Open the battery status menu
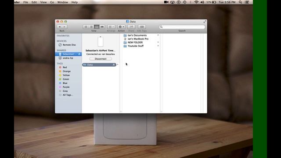 pos(211,2)
